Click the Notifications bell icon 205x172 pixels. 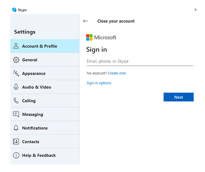(x=16, y=128)
